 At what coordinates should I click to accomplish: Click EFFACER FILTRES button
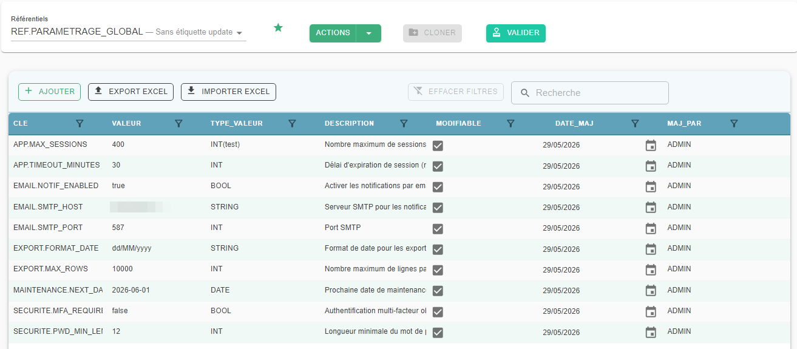[x=456, y=92]
